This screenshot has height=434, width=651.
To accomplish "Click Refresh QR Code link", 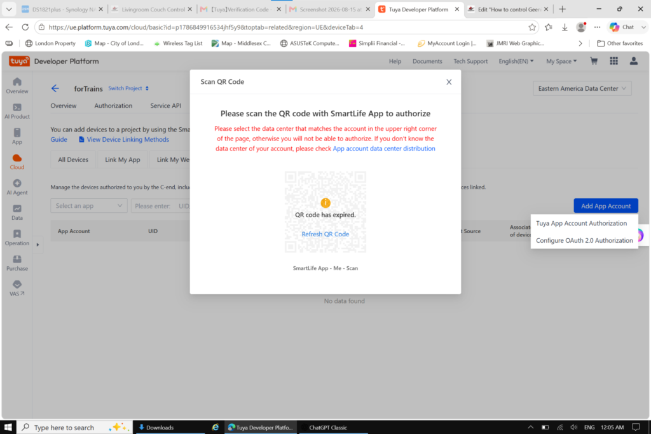I will 325,234.
